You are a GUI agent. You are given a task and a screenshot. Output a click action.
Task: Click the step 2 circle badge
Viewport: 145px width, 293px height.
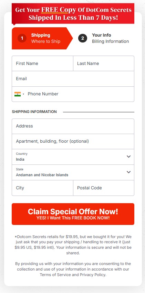(x=83, y=38)
